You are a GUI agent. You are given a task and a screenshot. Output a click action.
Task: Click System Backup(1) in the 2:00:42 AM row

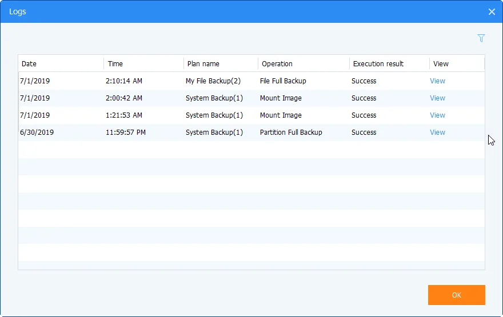point(214,98)
